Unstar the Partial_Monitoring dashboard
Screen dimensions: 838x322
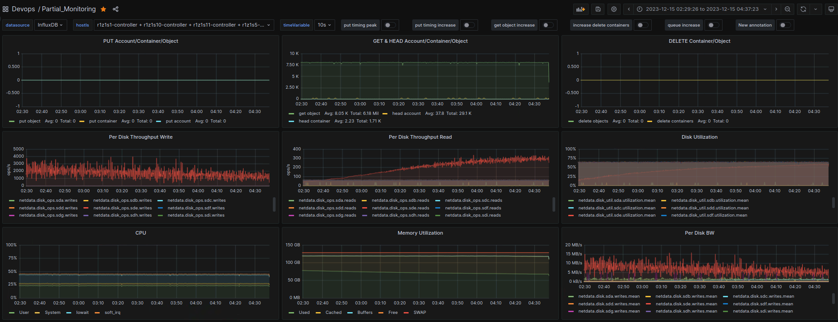pyautogui.click(x=103, y=9)
